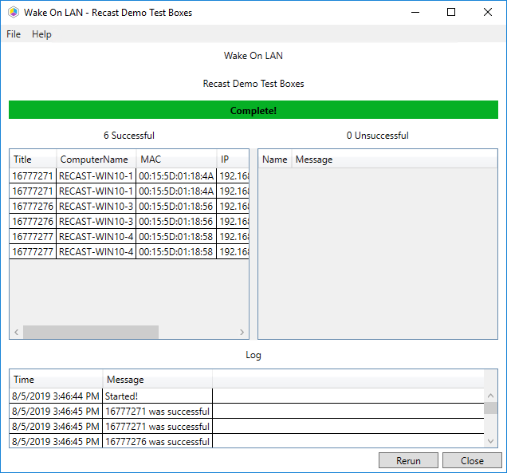Maximize the Wake On LAN window

(x=451, y=12)
